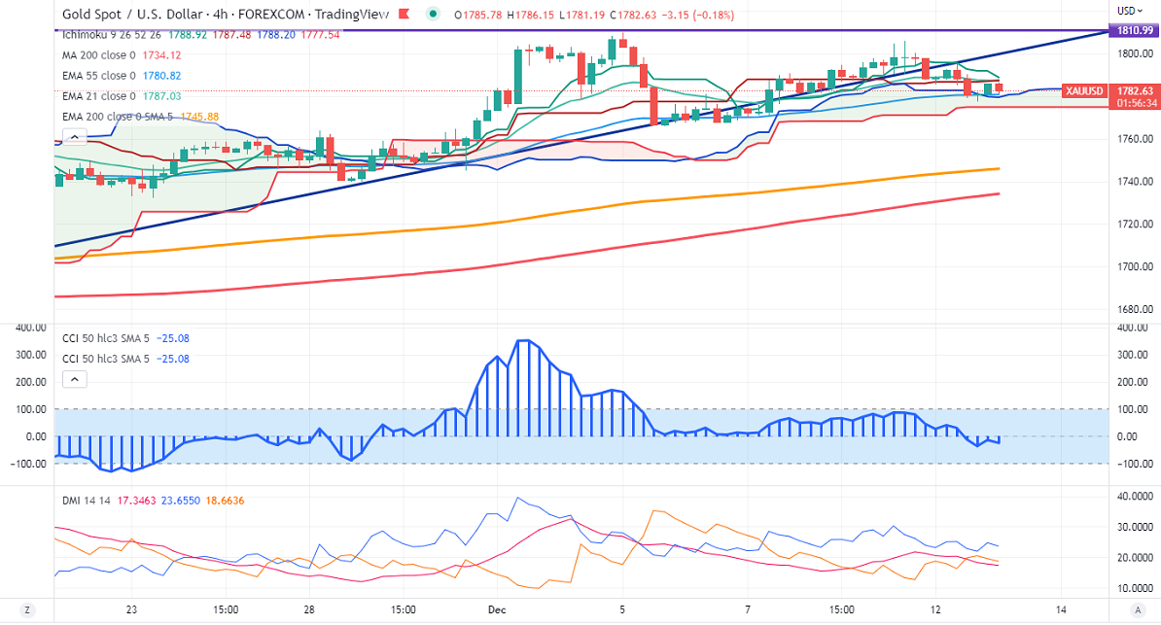Click the 23 date label on time axis
This screenshot has width=1161, height=625.
131,610
